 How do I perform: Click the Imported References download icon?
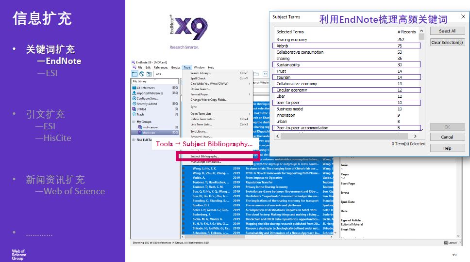(134, 93)
